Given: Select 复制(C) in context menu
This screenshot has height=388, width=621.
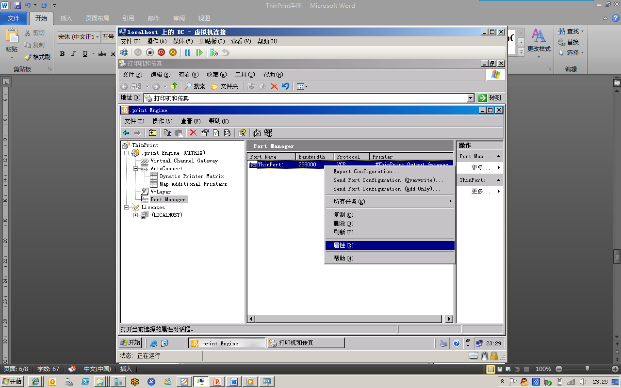Looking at the screenshot, I should [x=390, y=214].
